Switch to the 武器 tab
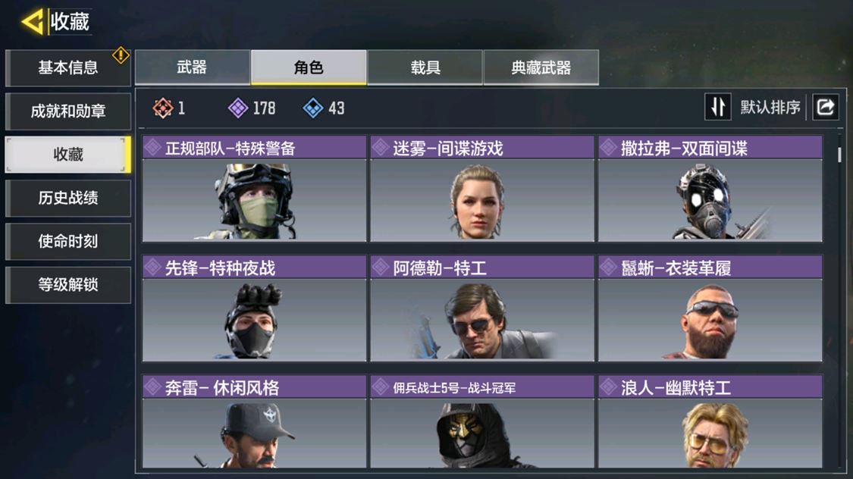This screenshot has height=479, width=853. tap(193, 67)
